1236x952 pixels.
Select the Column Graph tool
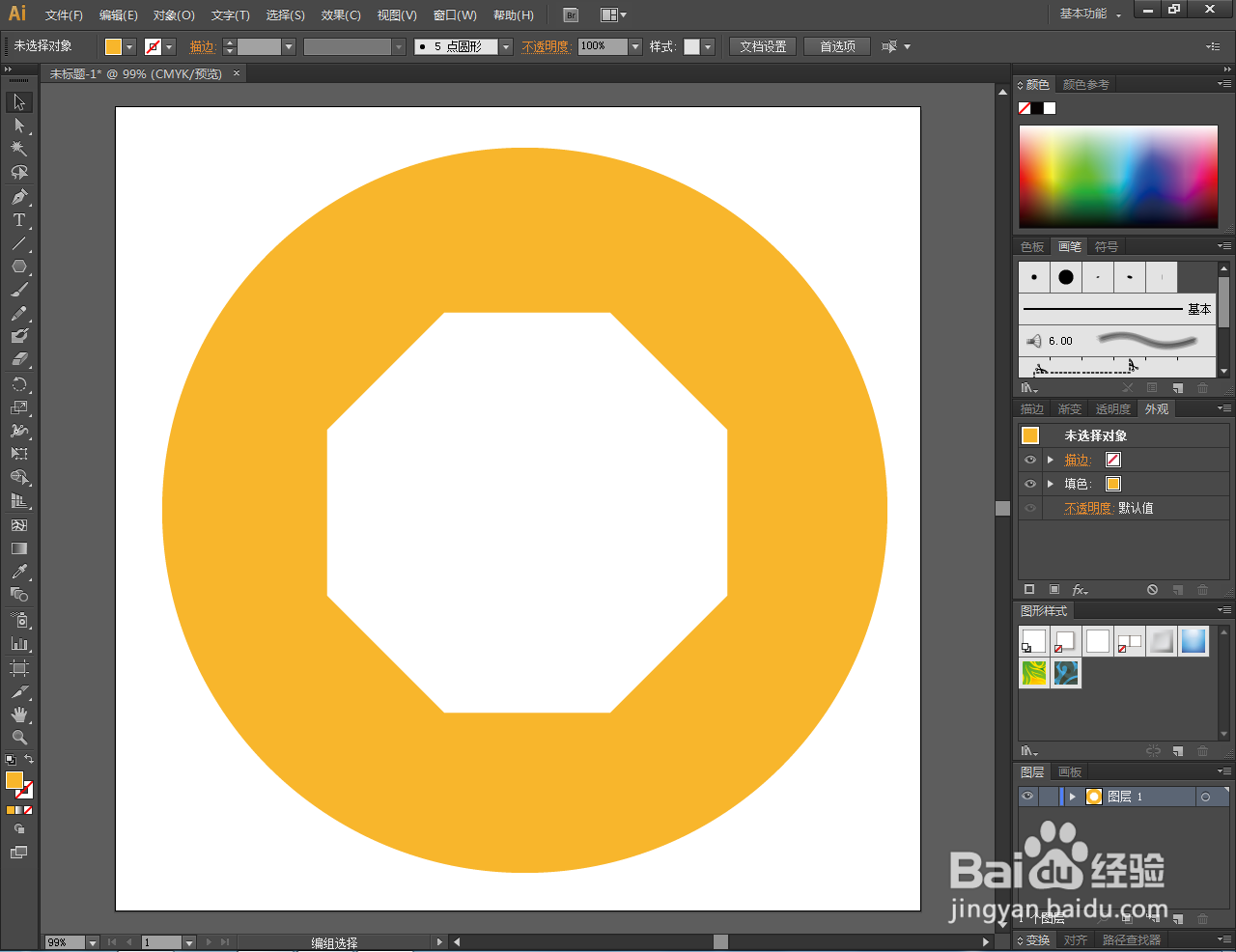(19, 643)
